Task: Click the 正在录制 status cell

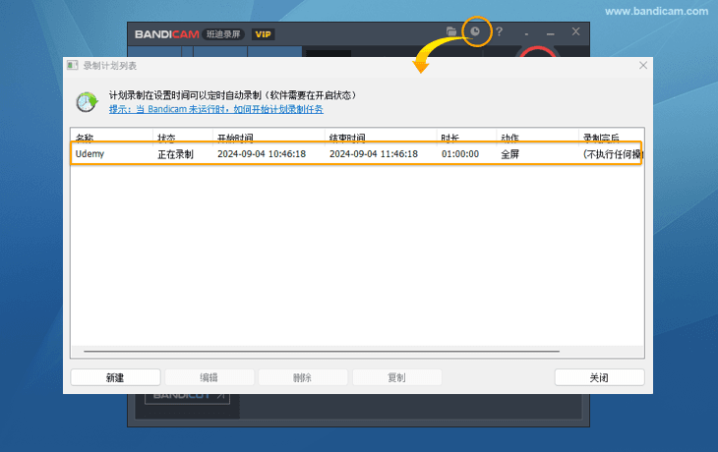Action: pyautogui.click(x=175, y=154)
